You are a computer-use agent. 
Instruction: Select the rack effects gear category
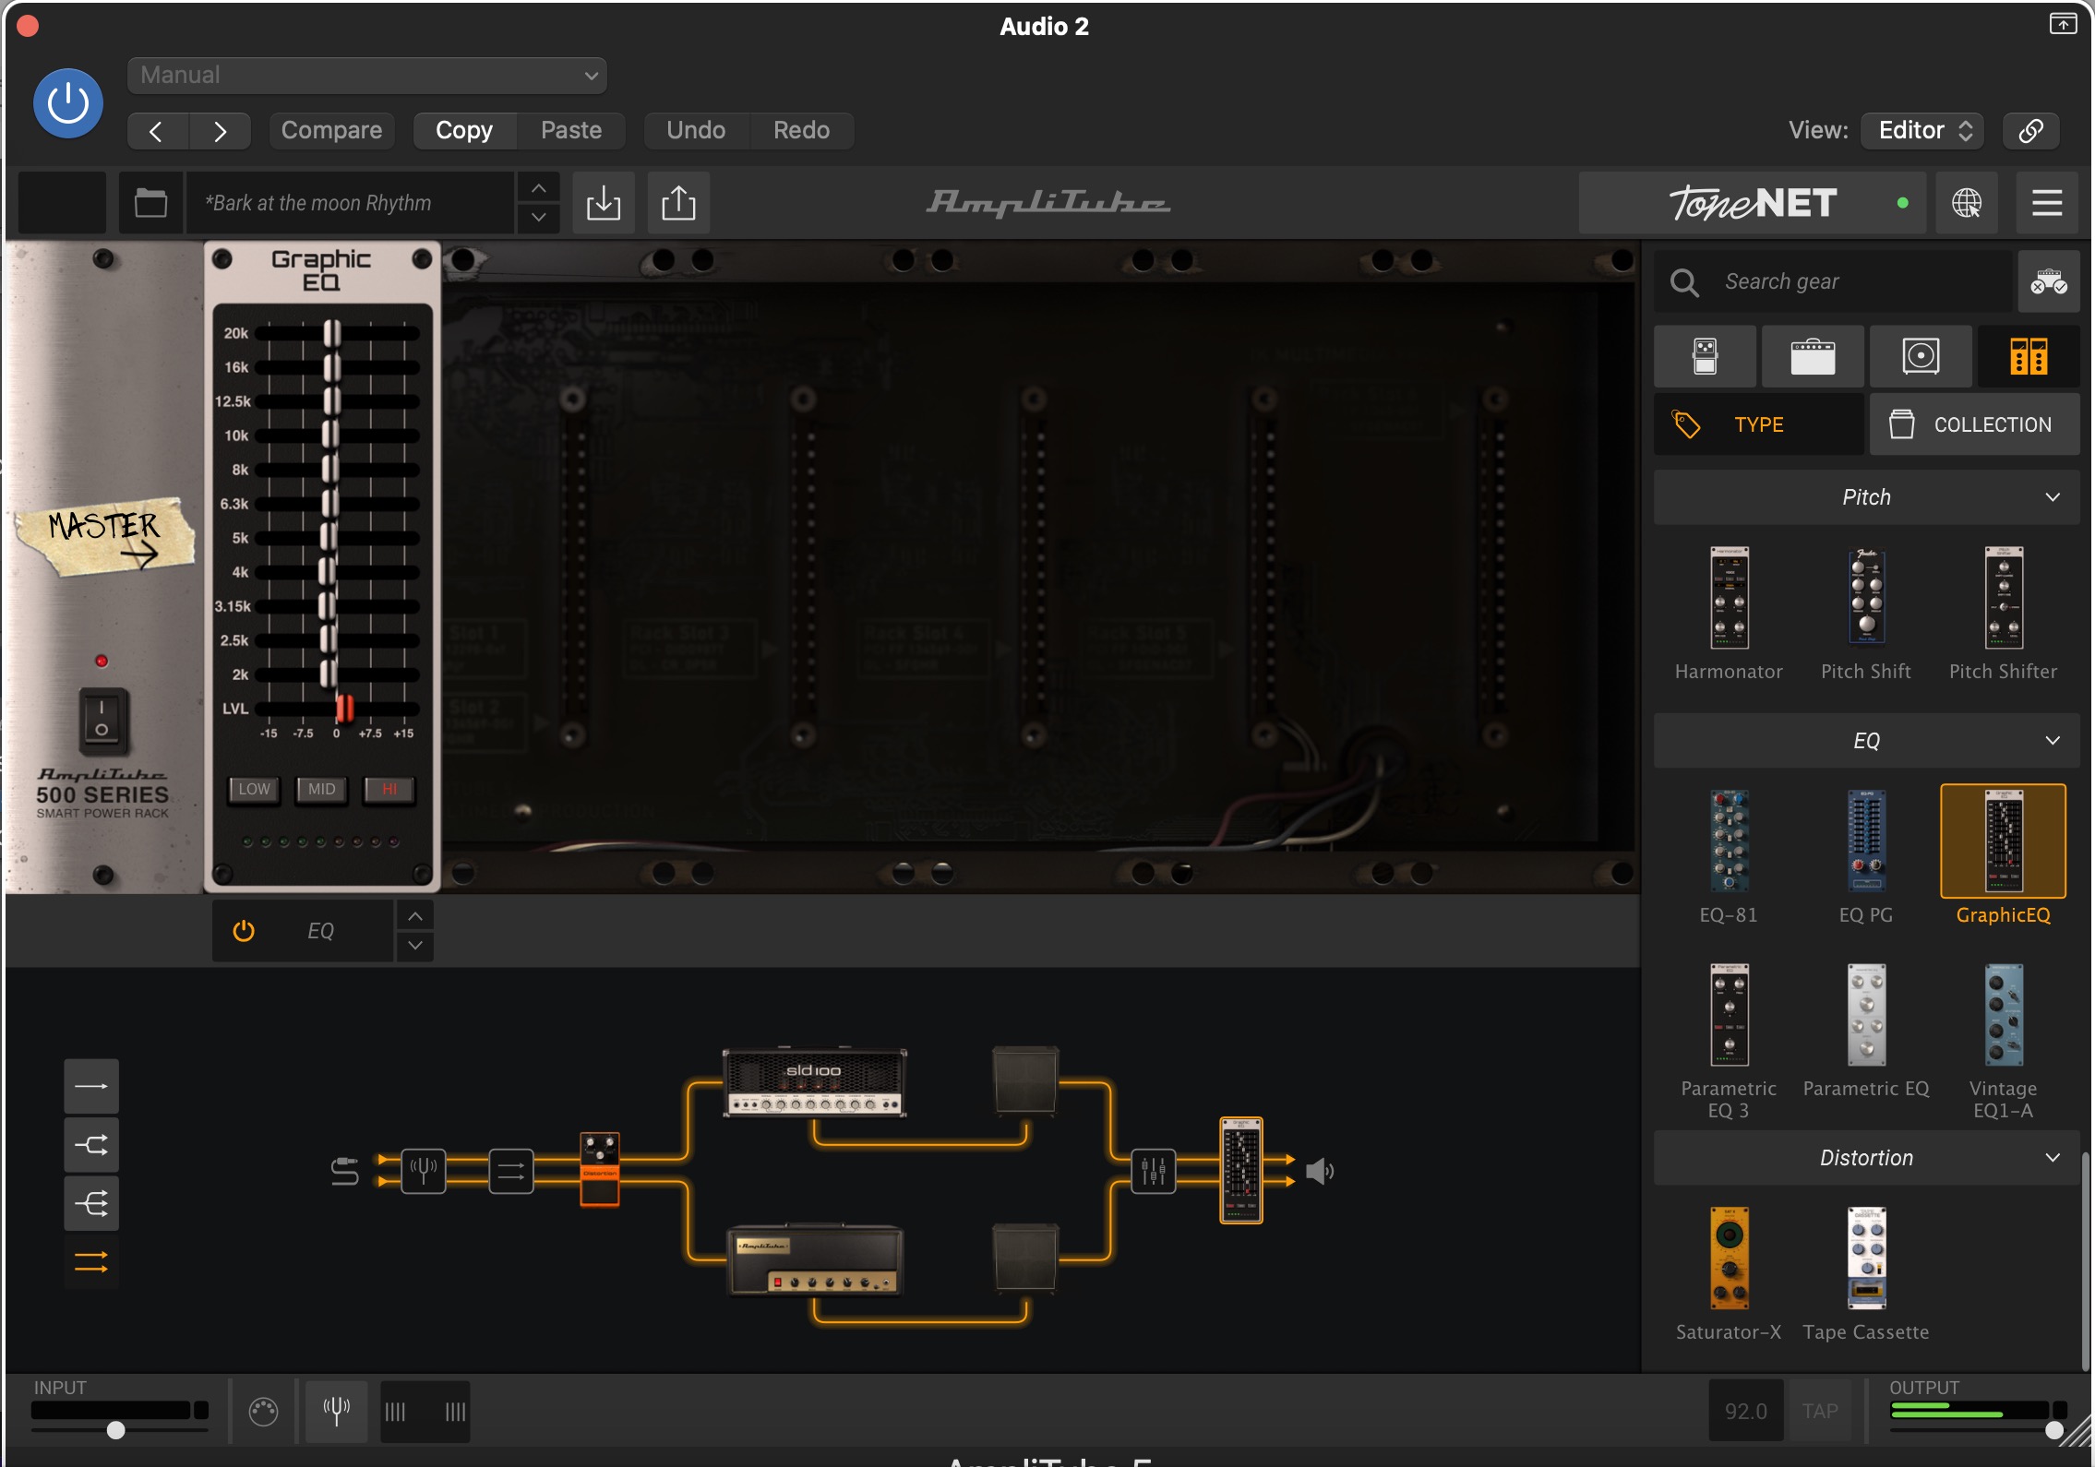(2029, 356)
